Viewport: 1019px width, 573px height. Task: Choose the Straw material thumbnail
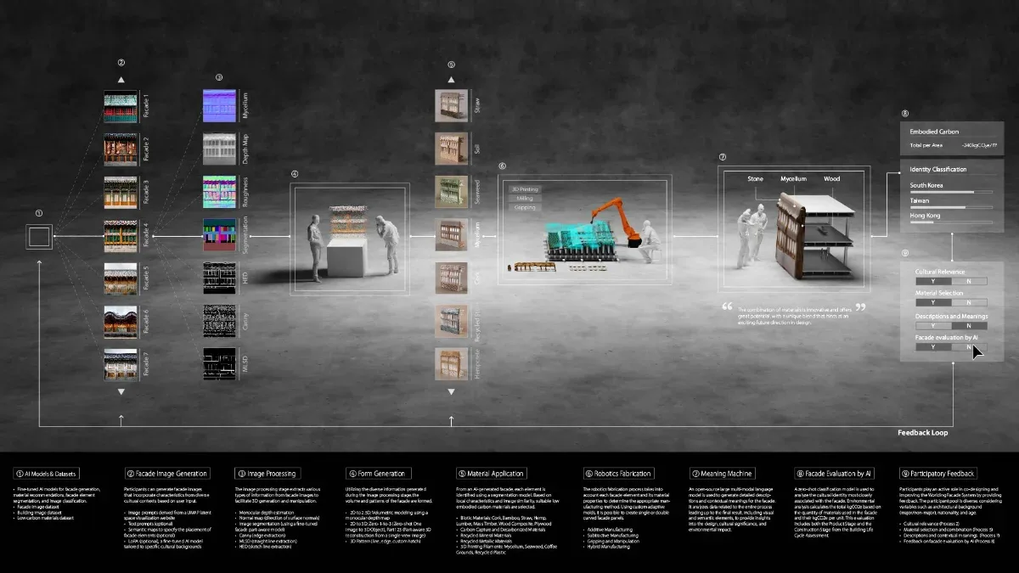click(x=451, y=107)
